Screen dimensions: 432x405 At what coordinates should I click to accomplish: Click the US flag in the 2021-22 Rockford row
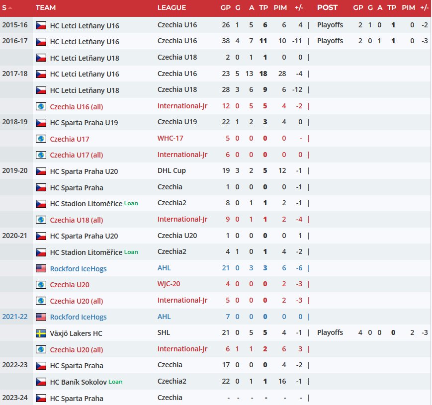coord(41,317)
